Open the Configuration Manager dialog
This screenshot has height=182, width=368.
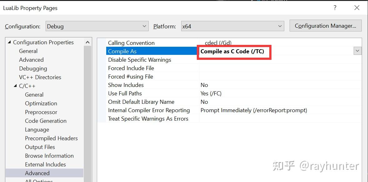(x=325, y=26)
